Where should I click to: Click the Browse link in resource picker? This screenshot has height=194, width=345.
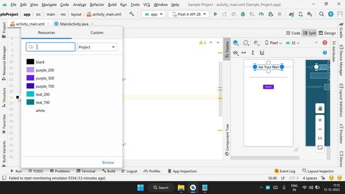(x=108, y=162)
